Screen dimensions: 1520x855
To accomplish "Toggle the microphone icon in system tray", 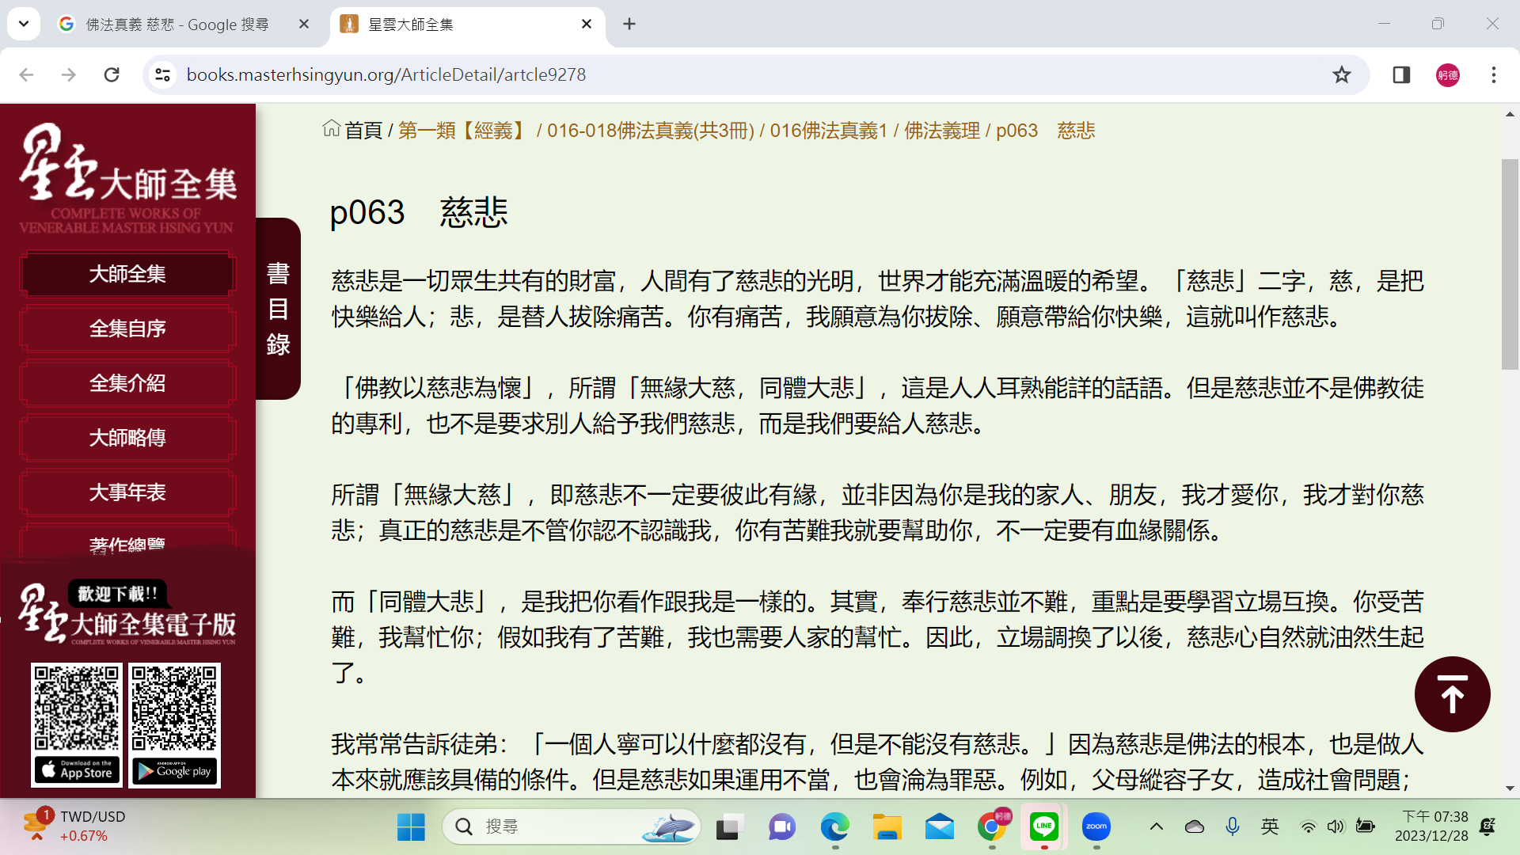I will tap(1232, 826).
